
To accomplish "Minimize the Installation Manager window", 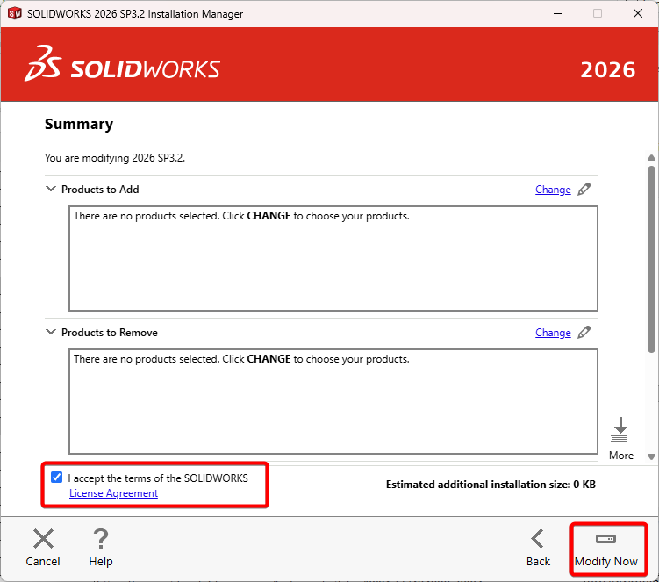I will point(558,13).
